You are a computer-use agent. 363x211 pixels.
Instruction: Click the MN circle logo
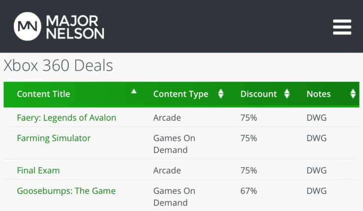(x=28, y=26)
